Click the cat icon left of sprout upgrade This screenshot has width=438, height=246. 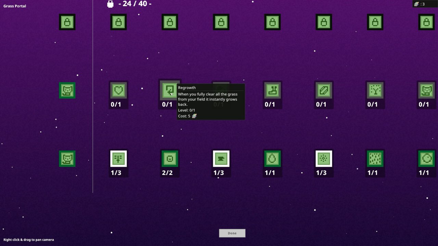pos(67,159)
